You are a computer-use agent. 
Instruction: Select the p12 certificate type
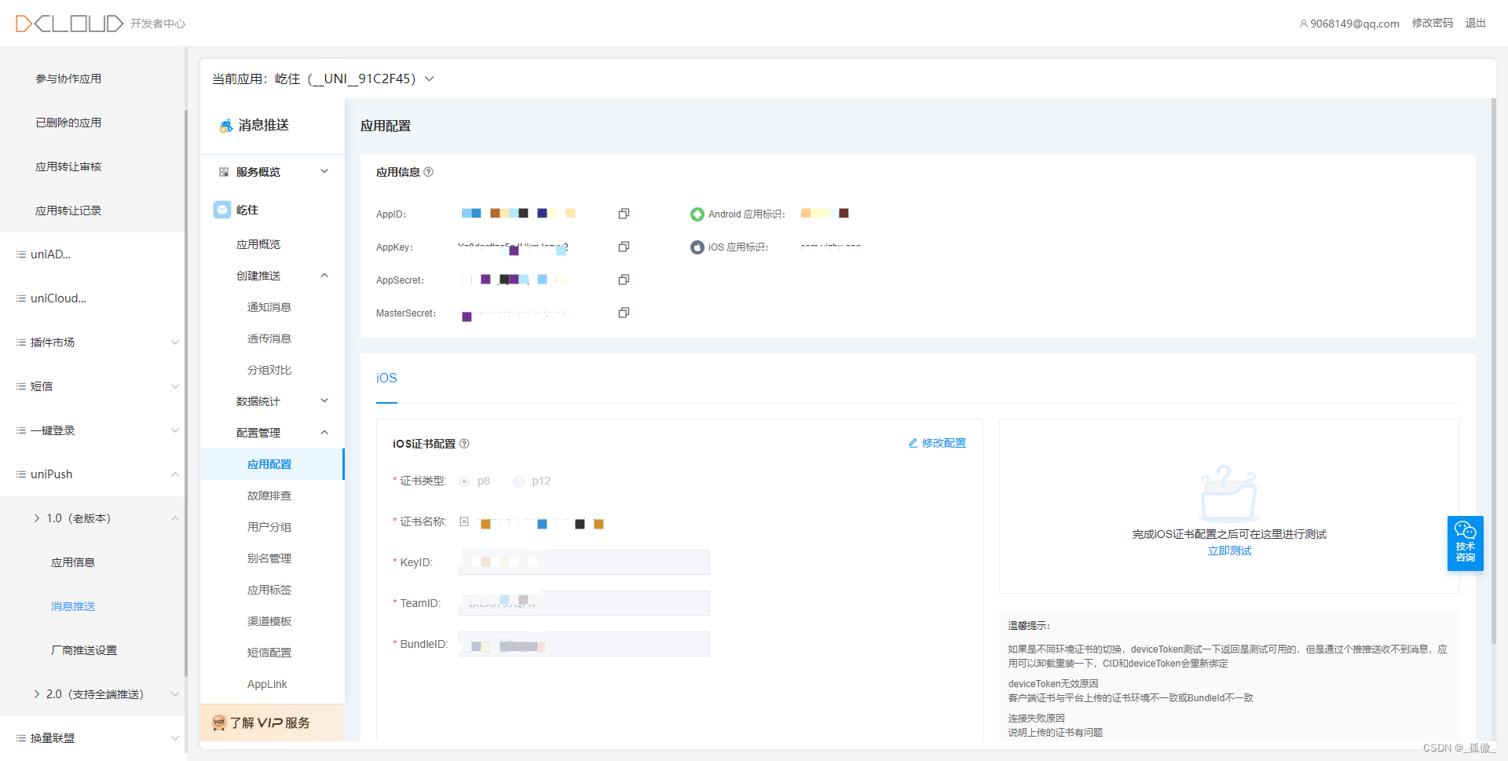click(x=519, y=481)
